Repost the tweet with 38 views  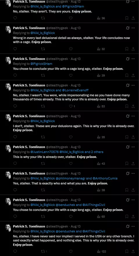[43, 190]
